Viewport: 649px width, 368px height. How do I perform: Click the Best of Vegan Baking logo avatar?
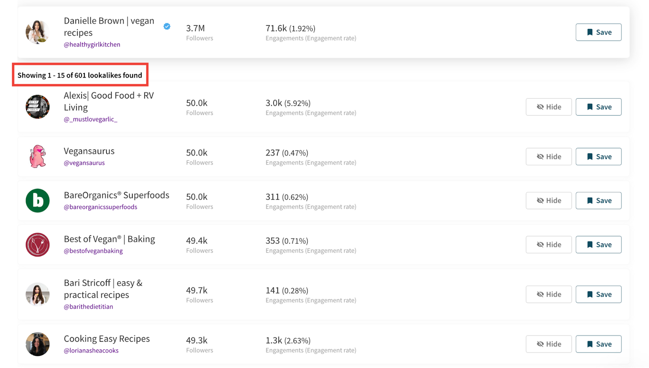pos(37,245)
